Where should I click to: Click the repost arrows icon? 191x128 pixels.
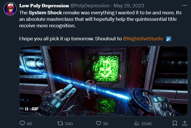click(x=60, y=123)
